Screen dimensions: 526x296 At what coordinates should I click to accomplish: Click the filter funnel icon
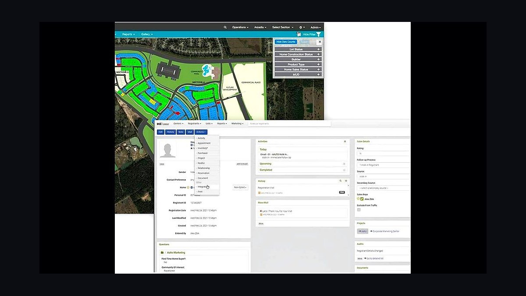pyautogui.click(x=319, y=34)
